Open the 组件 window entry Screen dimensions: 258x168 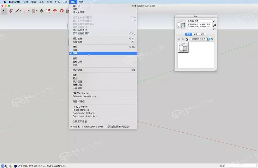(x=103, y=50)
